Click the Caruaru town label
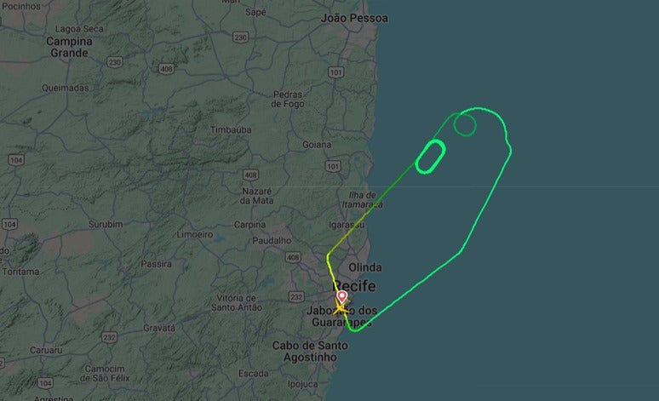The image size is (659, 401). (x=46, y=350)
